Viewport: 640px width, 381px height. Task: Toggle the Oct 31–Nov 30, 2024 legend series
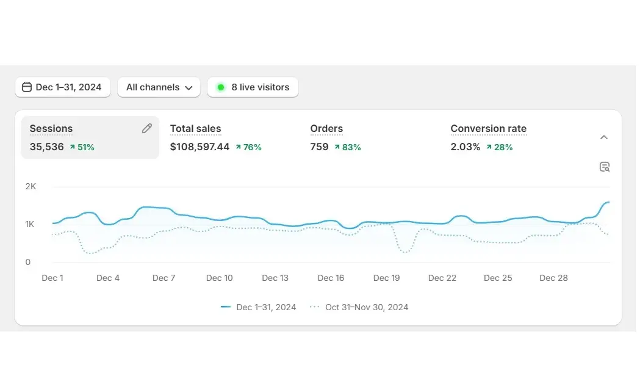click(x=366, y=307)
